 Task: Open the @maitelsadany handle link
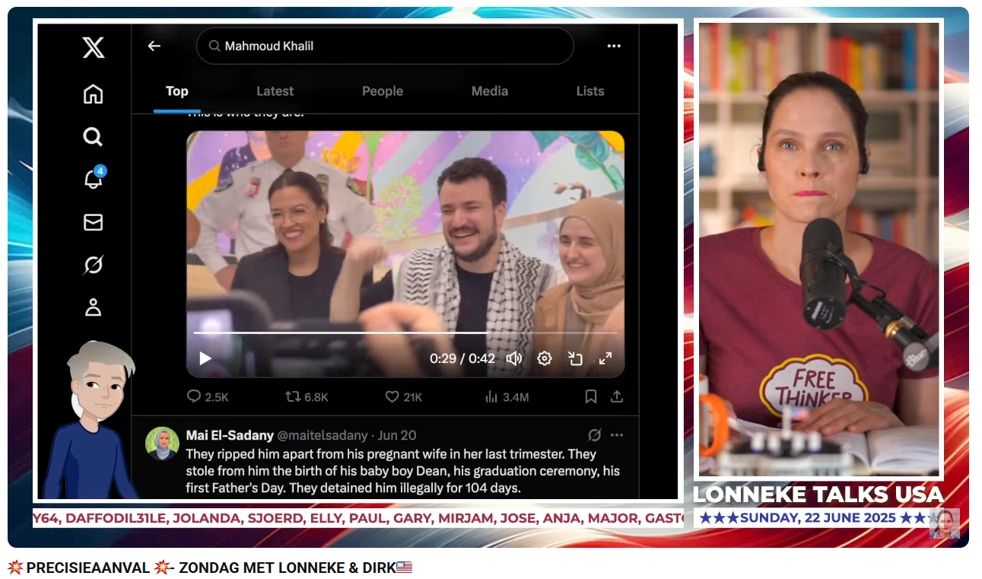tap(323, 436)
